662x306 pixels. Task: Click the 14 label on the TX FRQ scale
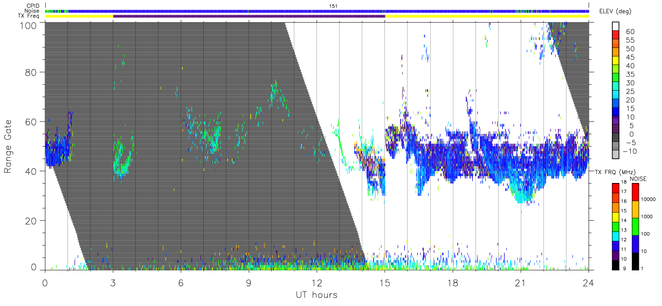[x=624, y=221]
